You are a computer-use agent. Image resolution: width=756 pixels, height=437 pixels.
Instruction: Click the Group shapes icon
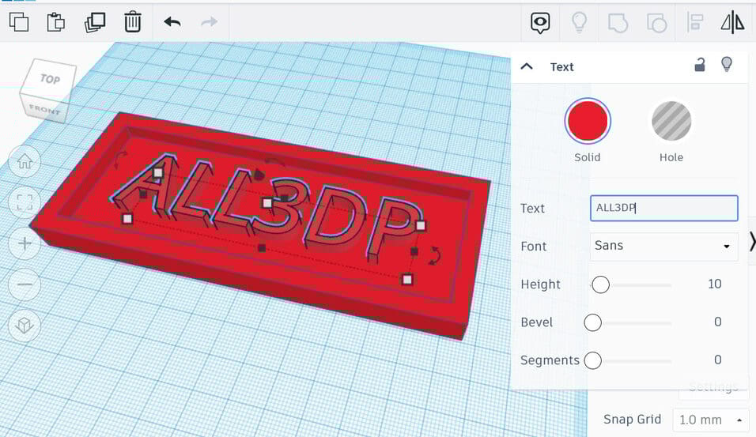[618, 23]
